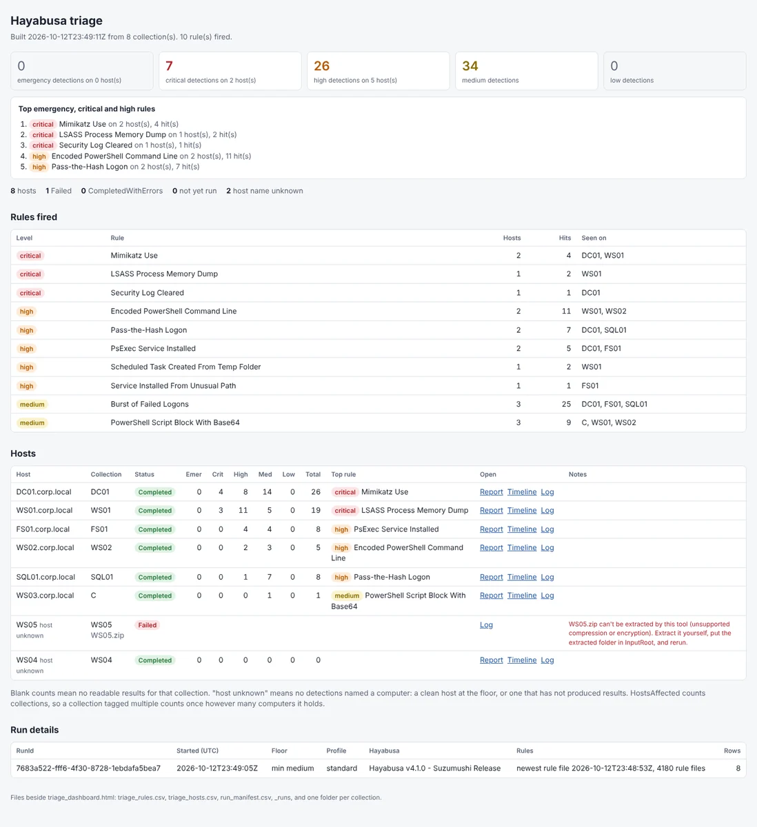Open the Report link for DC01.corp.local
Viewport: 757px width, 827px height.
point(491,492)
